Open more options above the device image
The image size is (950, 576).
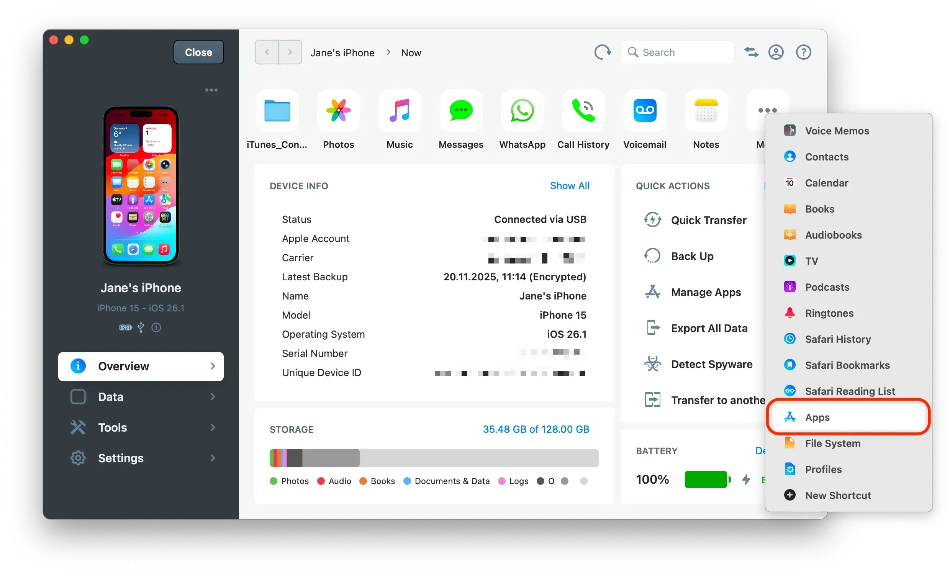pos(211,90)
